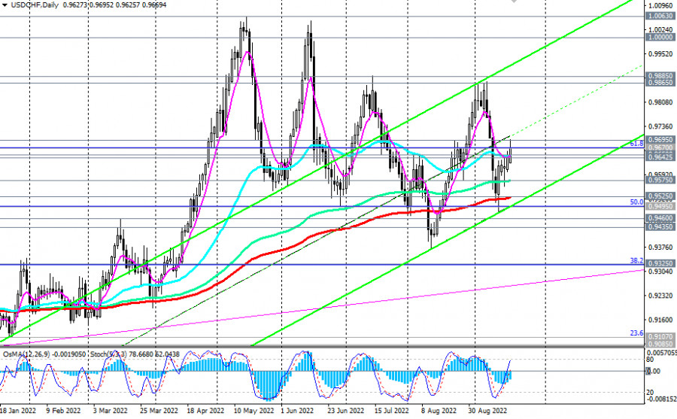Click the 50.0 Fibonacci level label
Screen dimensions: 677x419
point(636,202)
